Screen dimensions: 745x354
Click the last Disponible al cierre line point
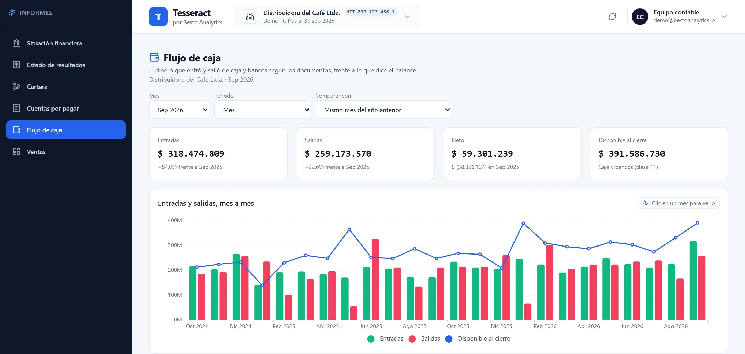click(x=697, y=223)
